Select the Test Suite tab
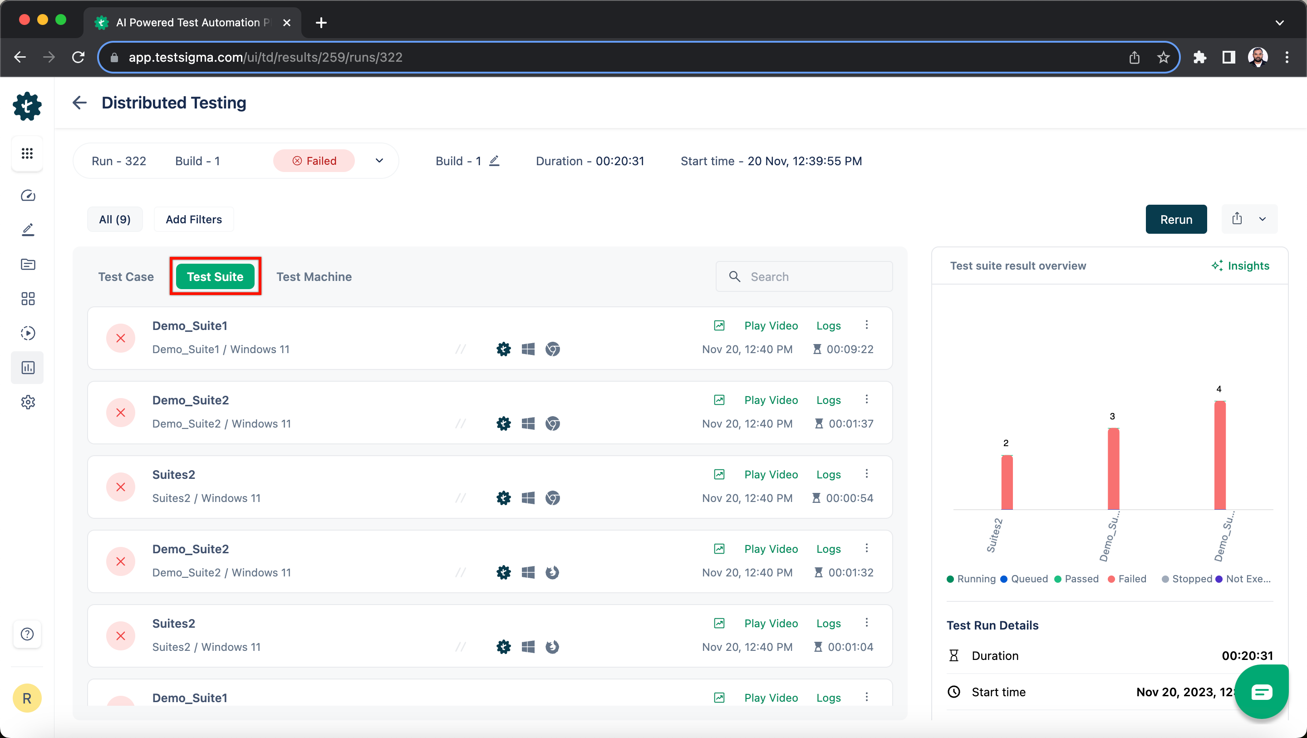 point(215,276)
